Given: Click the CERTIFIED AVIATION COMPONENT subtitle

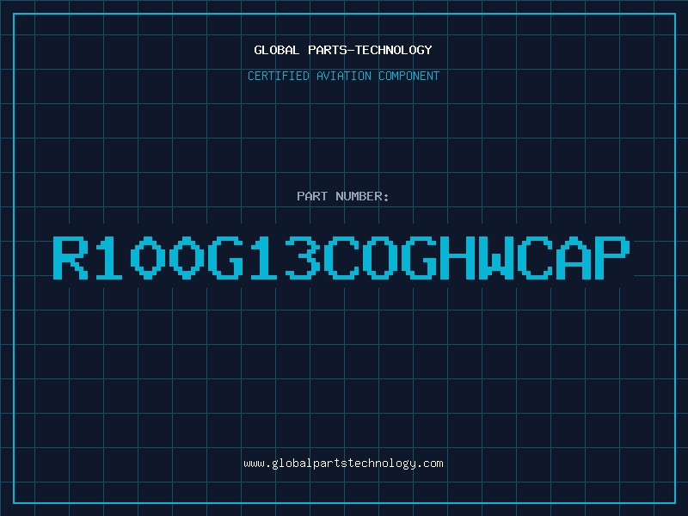Looking at the screenshot, I should pos(343,76).
